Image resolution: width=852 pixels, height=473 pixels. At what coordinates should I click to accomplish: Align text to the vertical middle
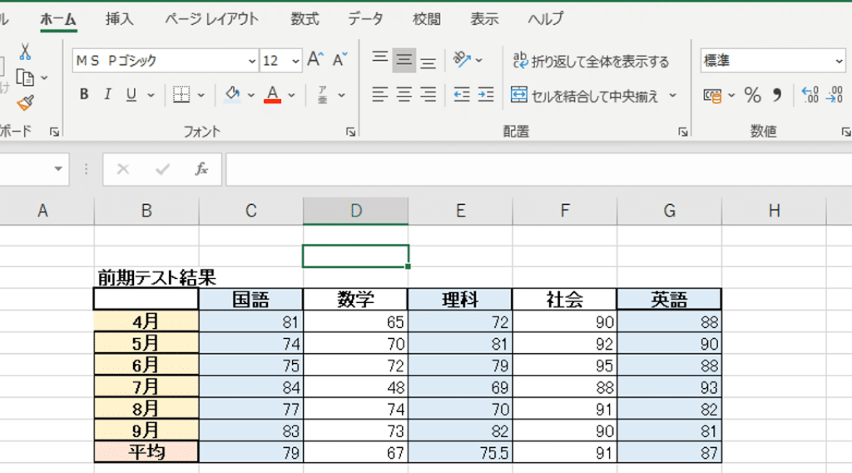tap(404, 60)
